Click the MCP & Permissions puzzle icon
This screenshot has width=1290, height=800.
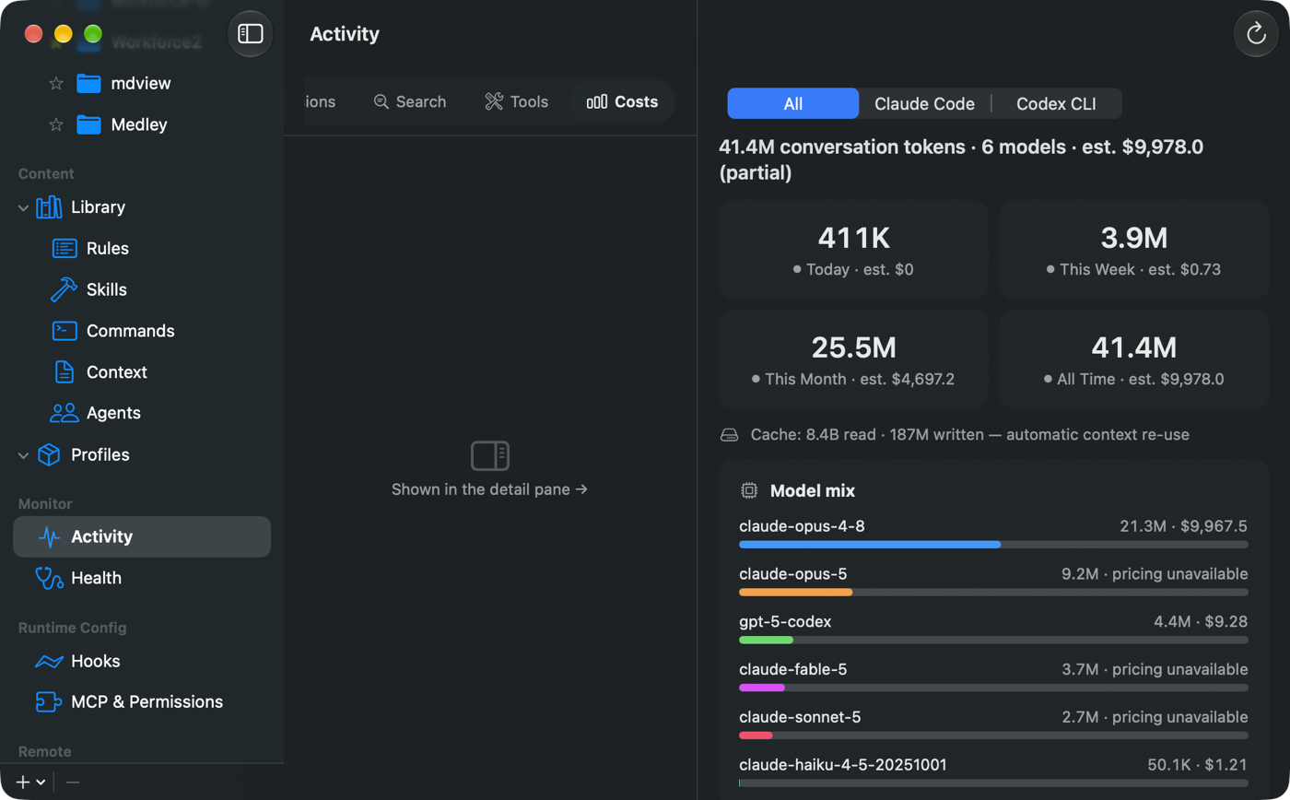[49, 702]
